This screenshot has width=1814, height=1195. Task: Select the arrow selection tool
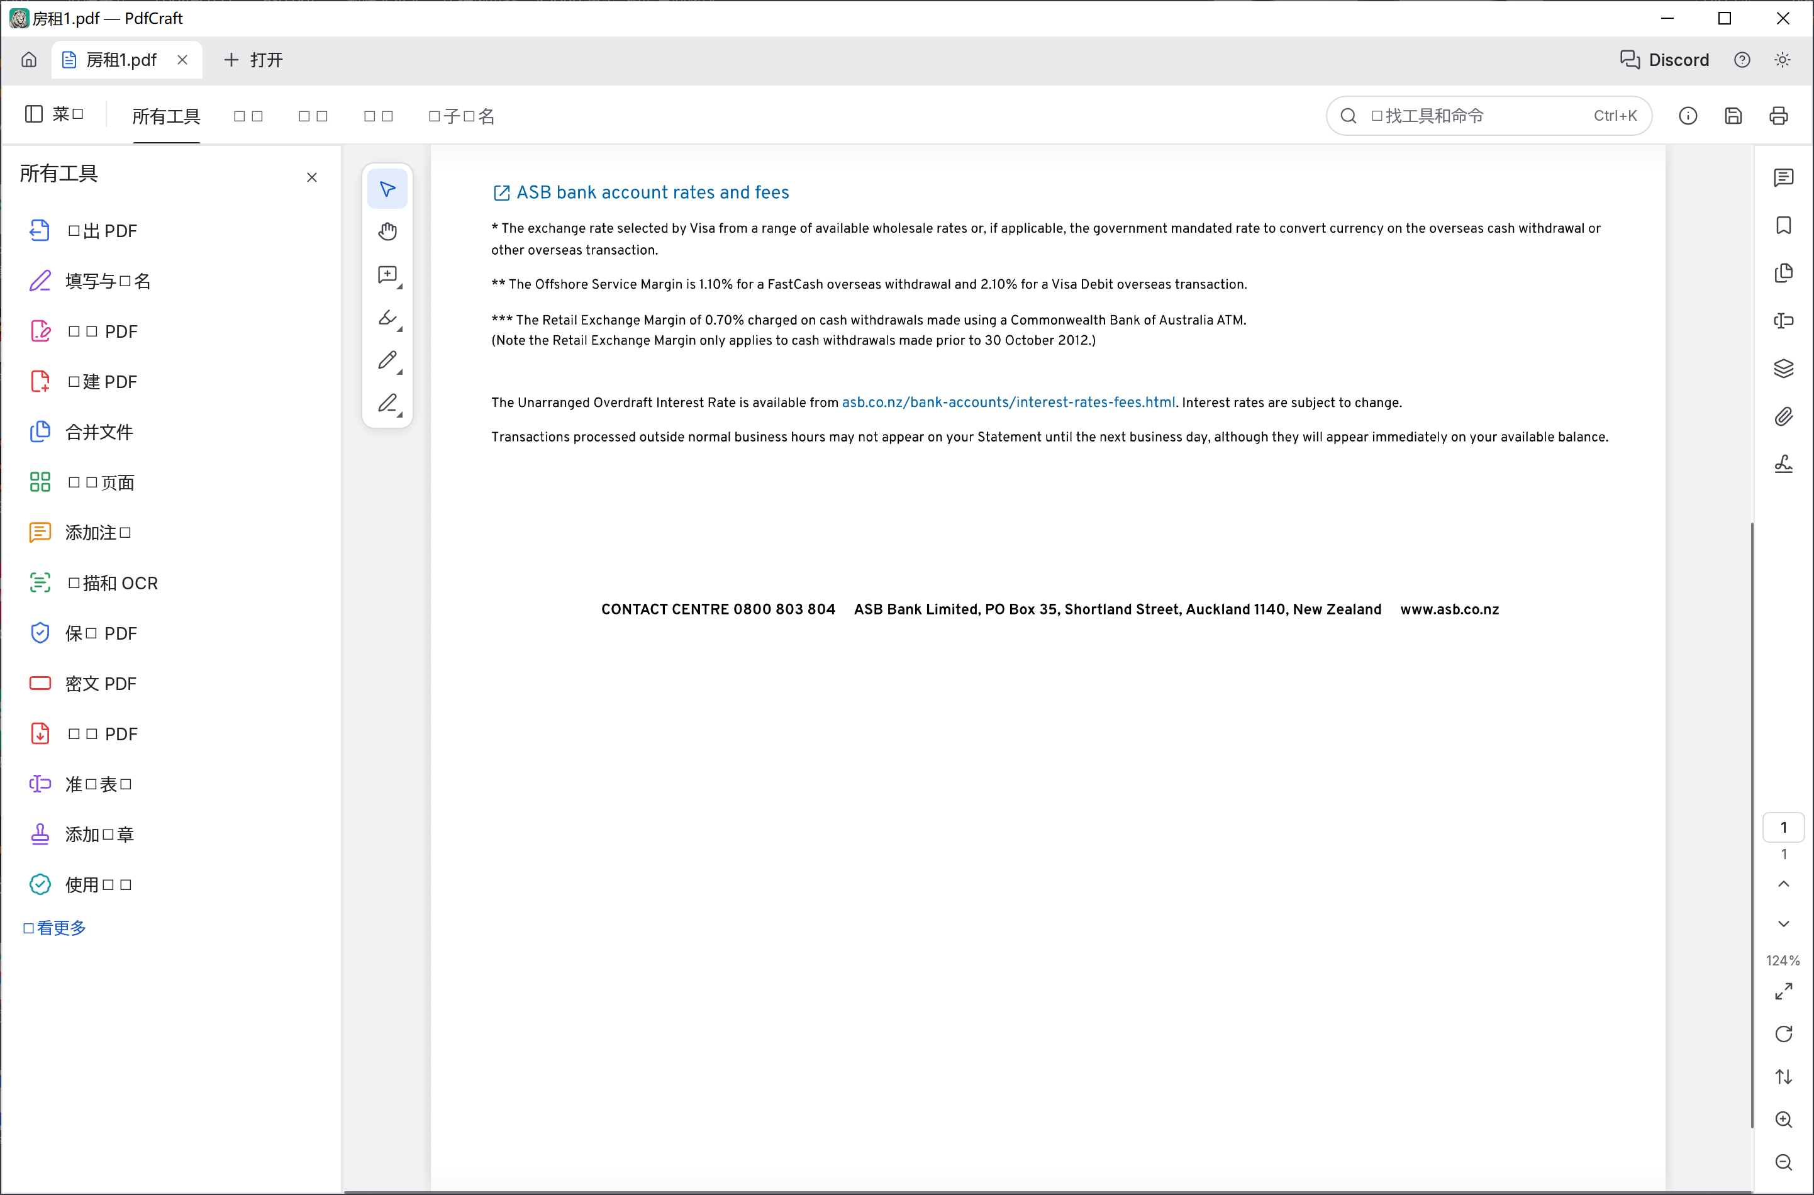click(x=387, y=189)
